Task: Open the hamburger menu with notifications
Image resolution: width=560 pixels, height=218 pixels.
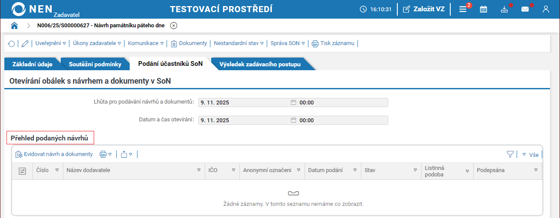Action: 463,9
